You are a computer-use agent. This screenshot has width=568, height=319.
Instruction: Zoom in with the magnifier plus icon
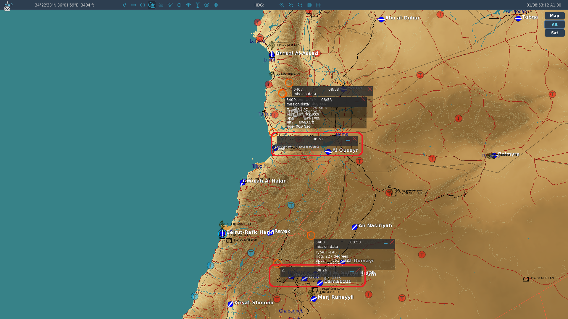click(x=282, y=5)
